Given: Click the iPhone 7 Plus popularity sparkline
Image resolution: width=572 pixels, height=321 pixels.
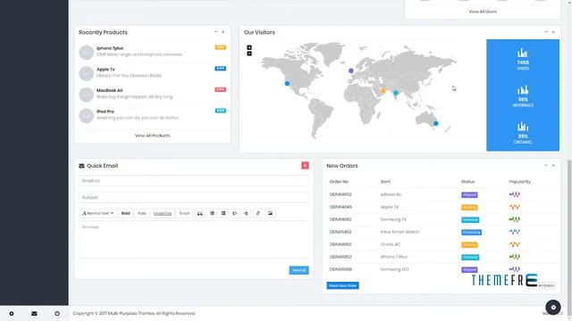Looking at the screenshot, I should click(515, 257).
